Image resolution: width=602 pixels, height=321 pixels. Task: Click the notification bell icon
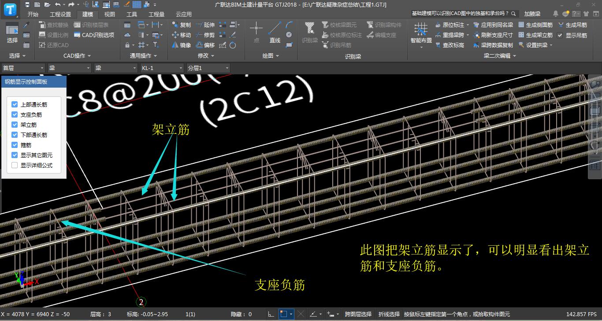click(556, 14)
